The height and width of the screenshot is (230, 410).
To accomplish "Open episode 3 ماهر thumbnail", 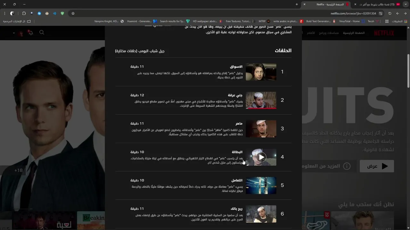I will tap(261, 129).
